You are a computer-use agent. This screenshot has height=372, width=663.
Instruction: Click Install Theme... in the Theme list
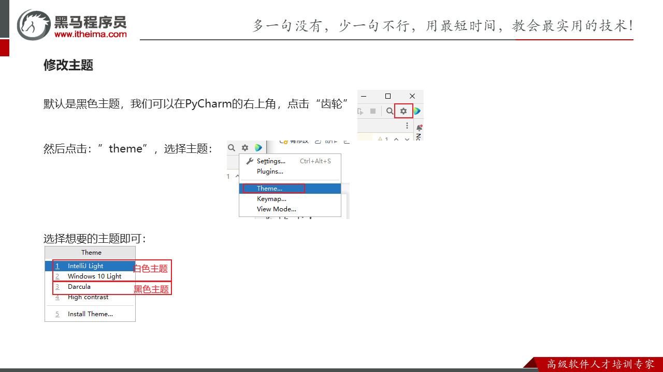(x=90, y=314)
